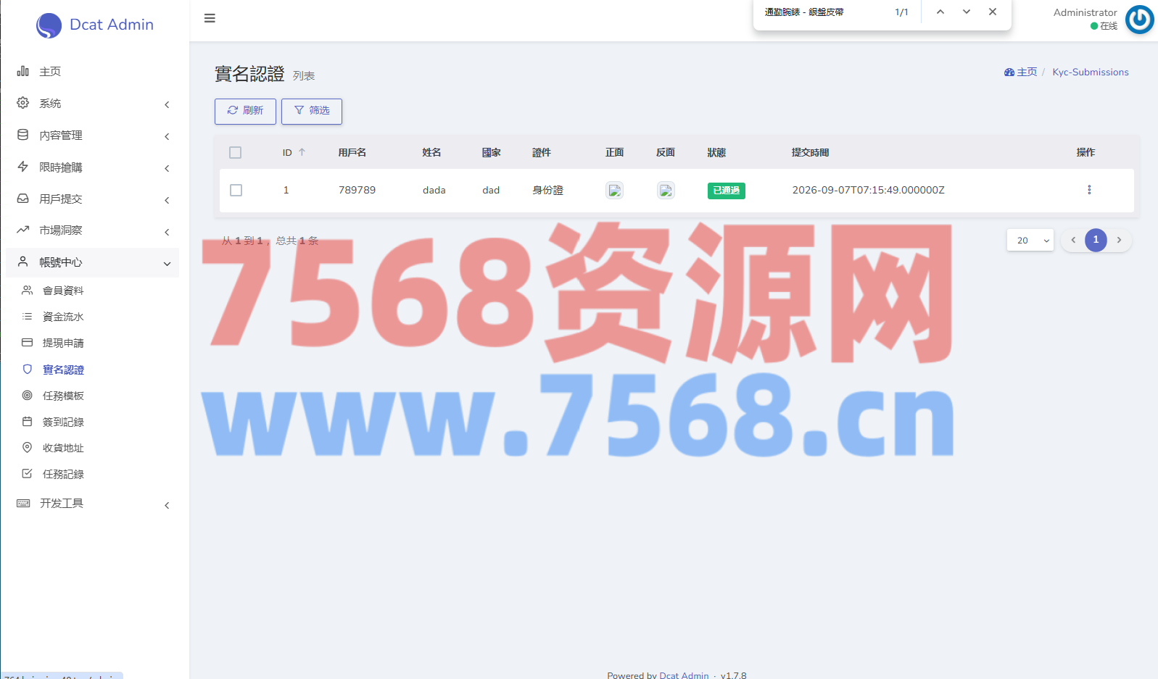This screenshot has height=679, width=1158.
Task: View the front-side ID image thumbnail
Action: coord(614,190)
